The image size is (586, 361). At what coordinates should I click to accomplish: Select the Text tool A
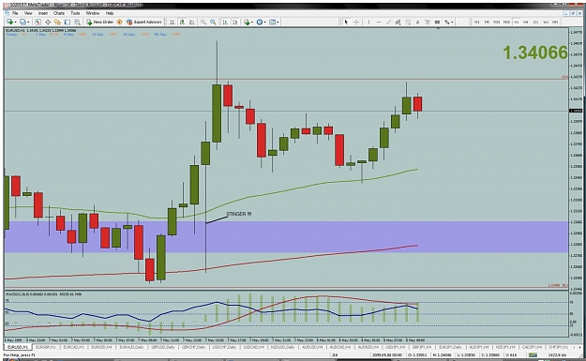(417, 23)
